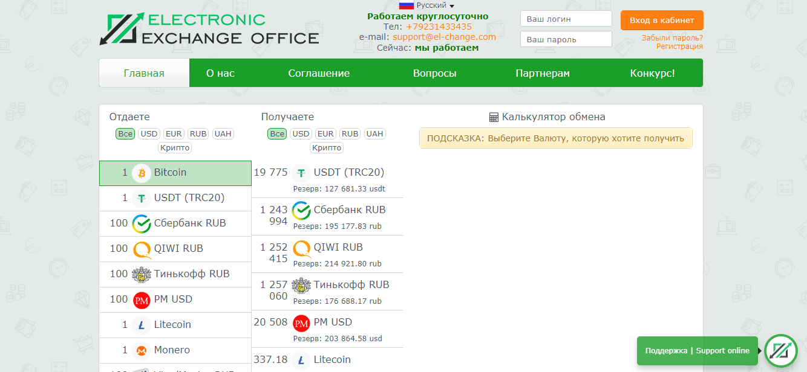Select the Тинькофф RUB icon in Отдаете list
807x372 pixels.
(142, 274)
